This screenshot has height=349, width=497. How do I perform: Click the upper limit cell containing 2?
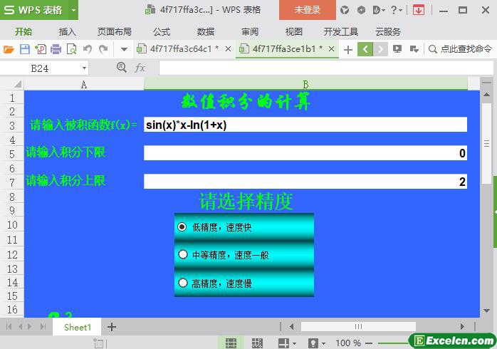(x=305, y=182)
